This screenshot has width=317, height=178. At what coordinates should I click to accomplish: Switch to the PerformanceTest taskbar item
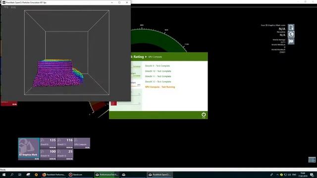coord(107,175)
